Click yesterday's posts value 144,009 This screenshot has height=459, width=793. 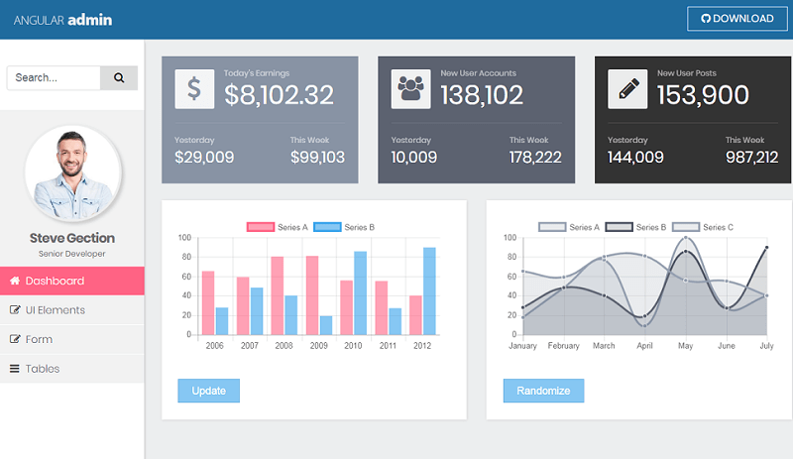(635, 158)
